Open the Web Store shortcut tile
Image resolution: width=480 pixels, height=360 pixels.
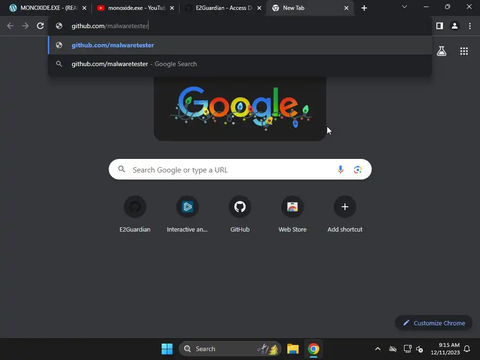(292, 214)
